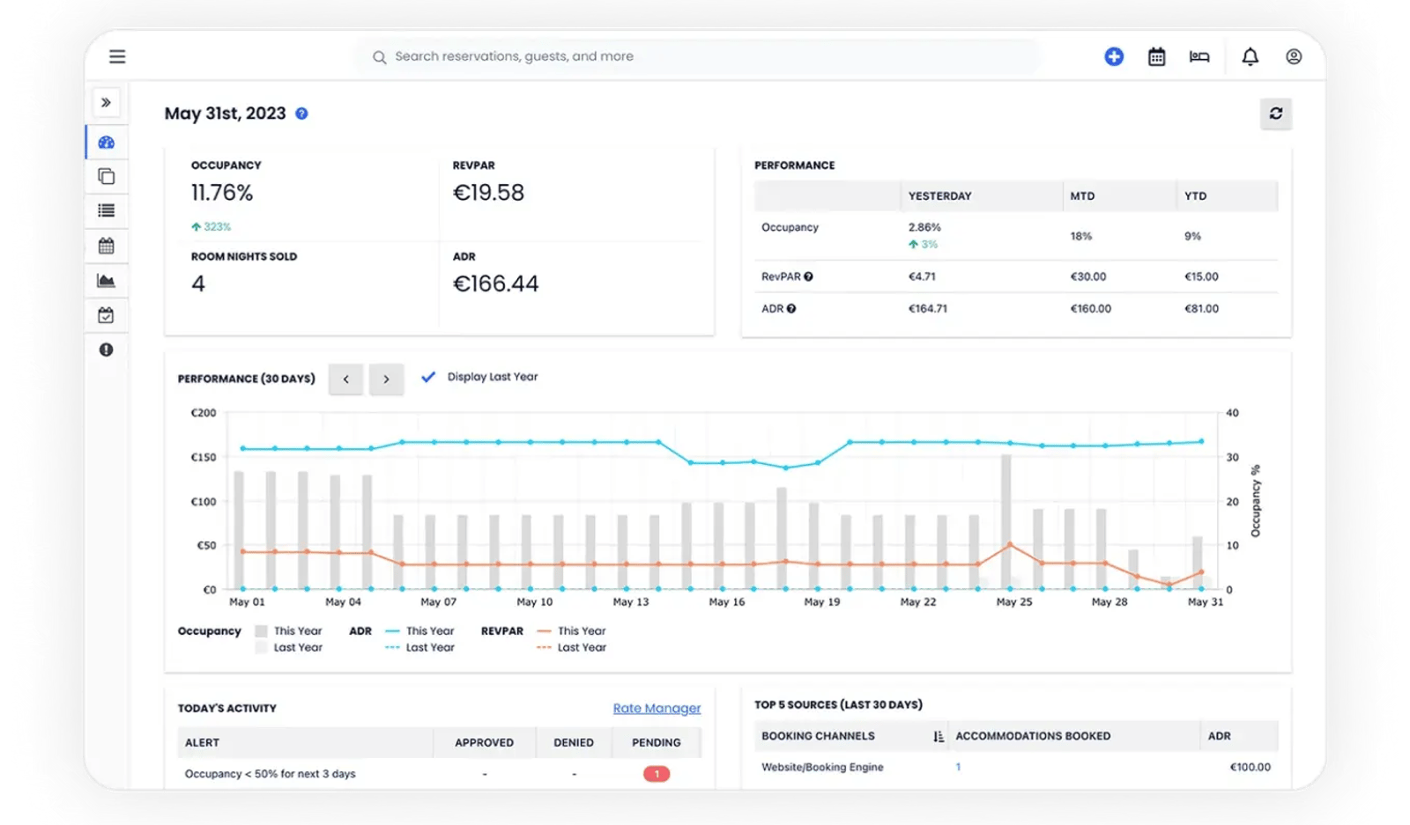Open notifications bell
The height and width of the screenshot is (825, 1410).
tap(1250, 56)
